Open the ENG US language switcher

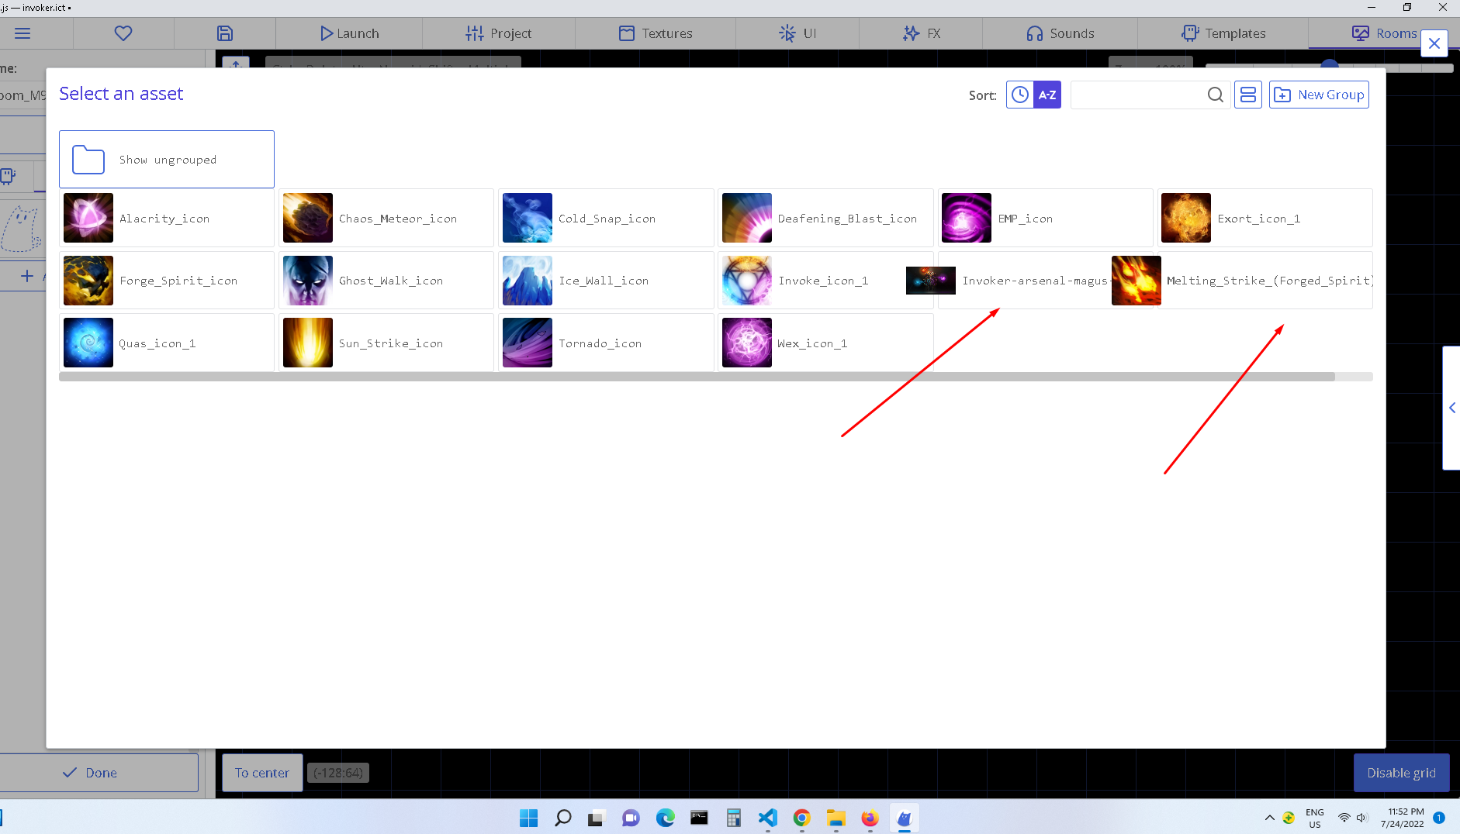pos(1315,818)
